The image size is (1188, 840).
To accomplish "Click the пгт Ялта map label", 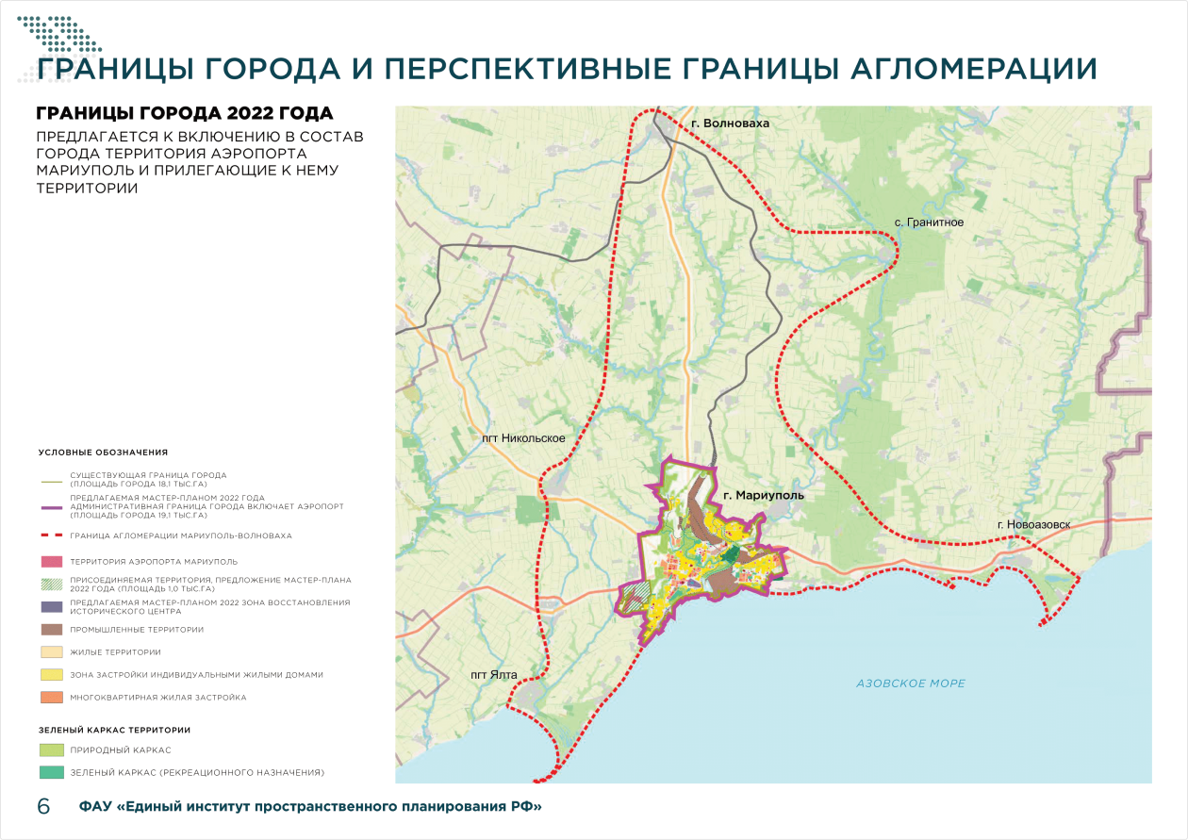I will (x=494, y=675).
